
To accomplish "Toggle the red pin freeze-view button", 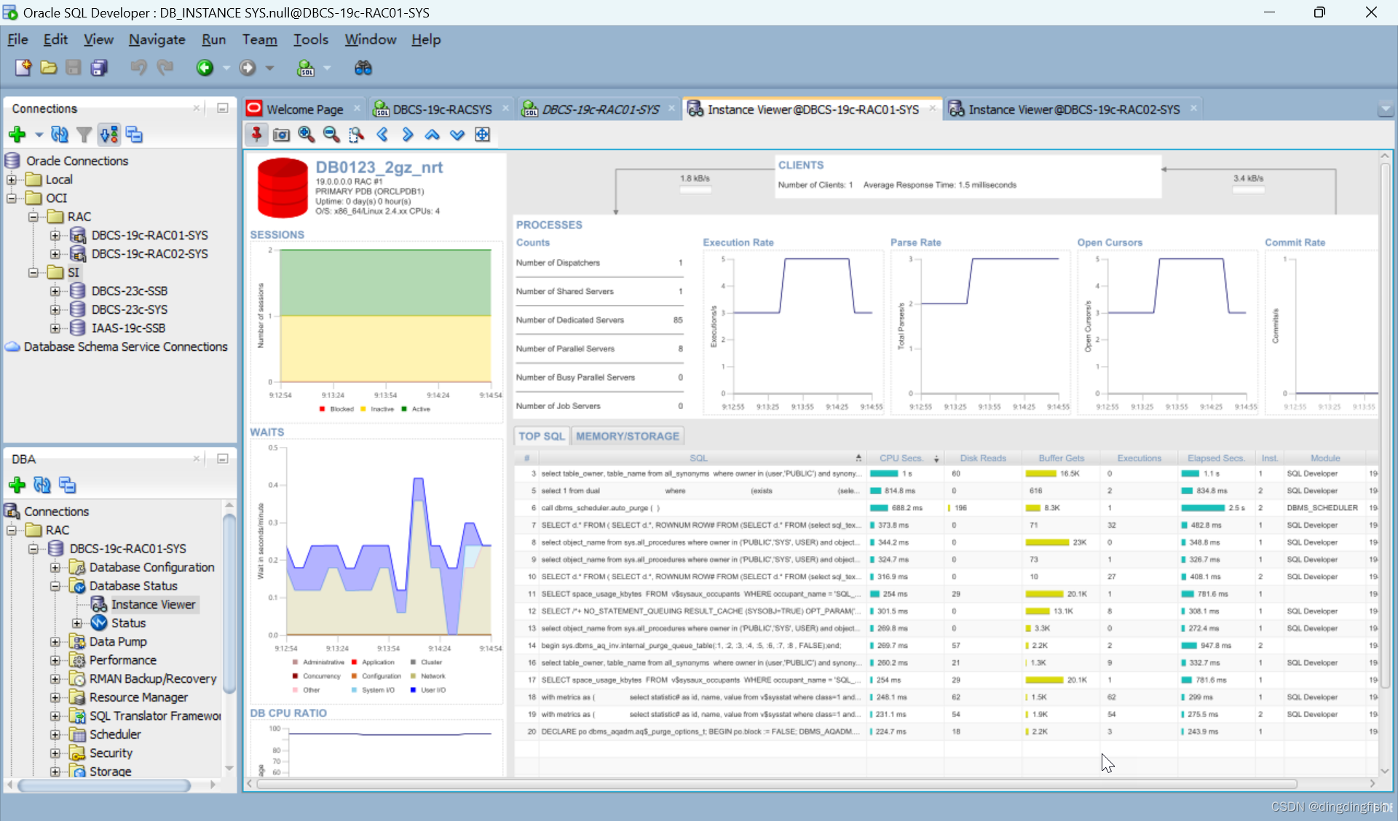I will (256, 135).
